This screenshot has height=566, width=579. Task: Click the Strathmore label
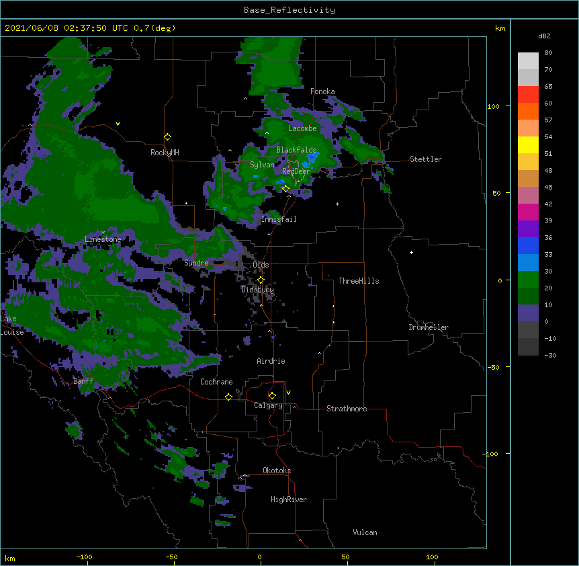347,409
